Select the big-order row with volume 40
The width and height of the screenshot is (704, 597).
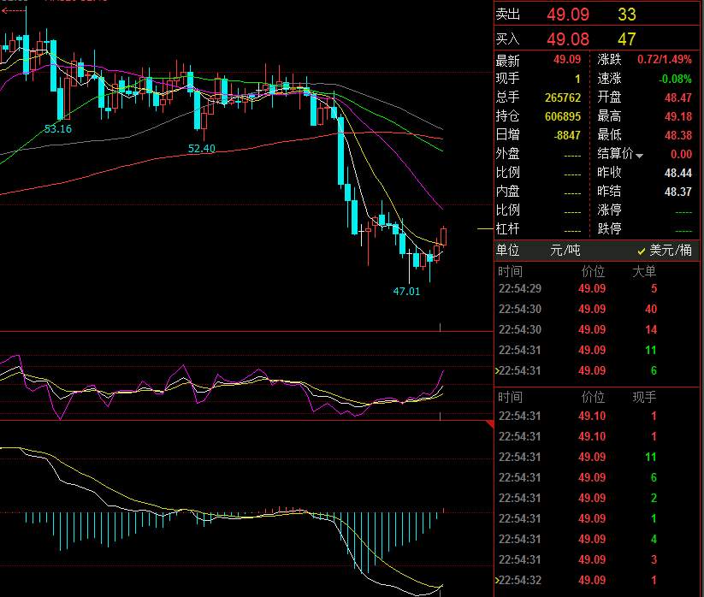coord(597,310)
